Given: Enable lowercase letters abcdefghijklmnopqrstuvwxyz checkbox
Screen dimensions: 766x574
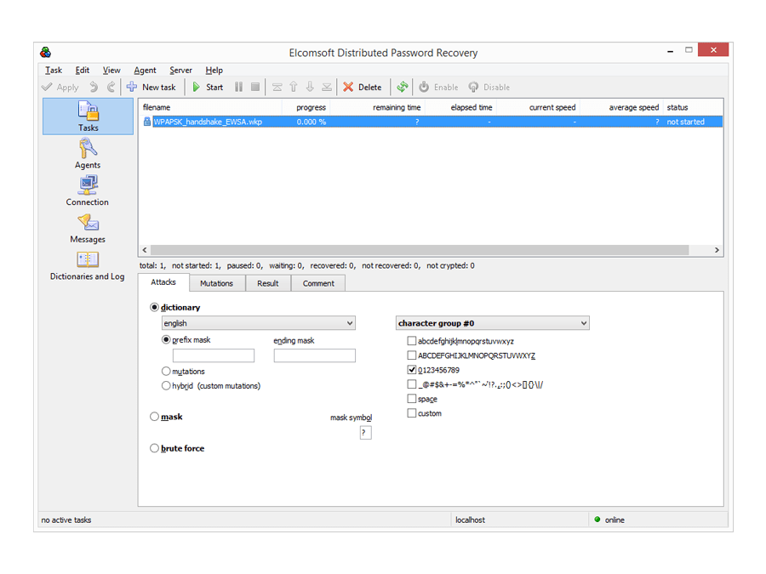Looking at the screenshot, I should (x=412, y=341).
